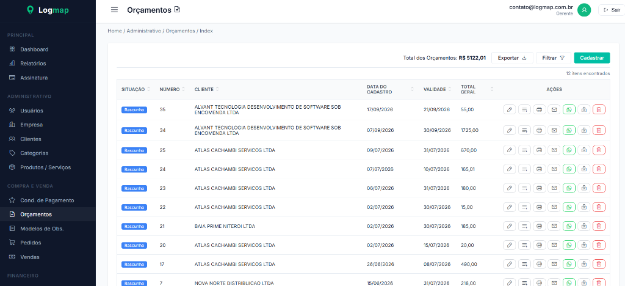
Task: Open the list-add icon for orçamento 34
Action: [x=524, y=130]
